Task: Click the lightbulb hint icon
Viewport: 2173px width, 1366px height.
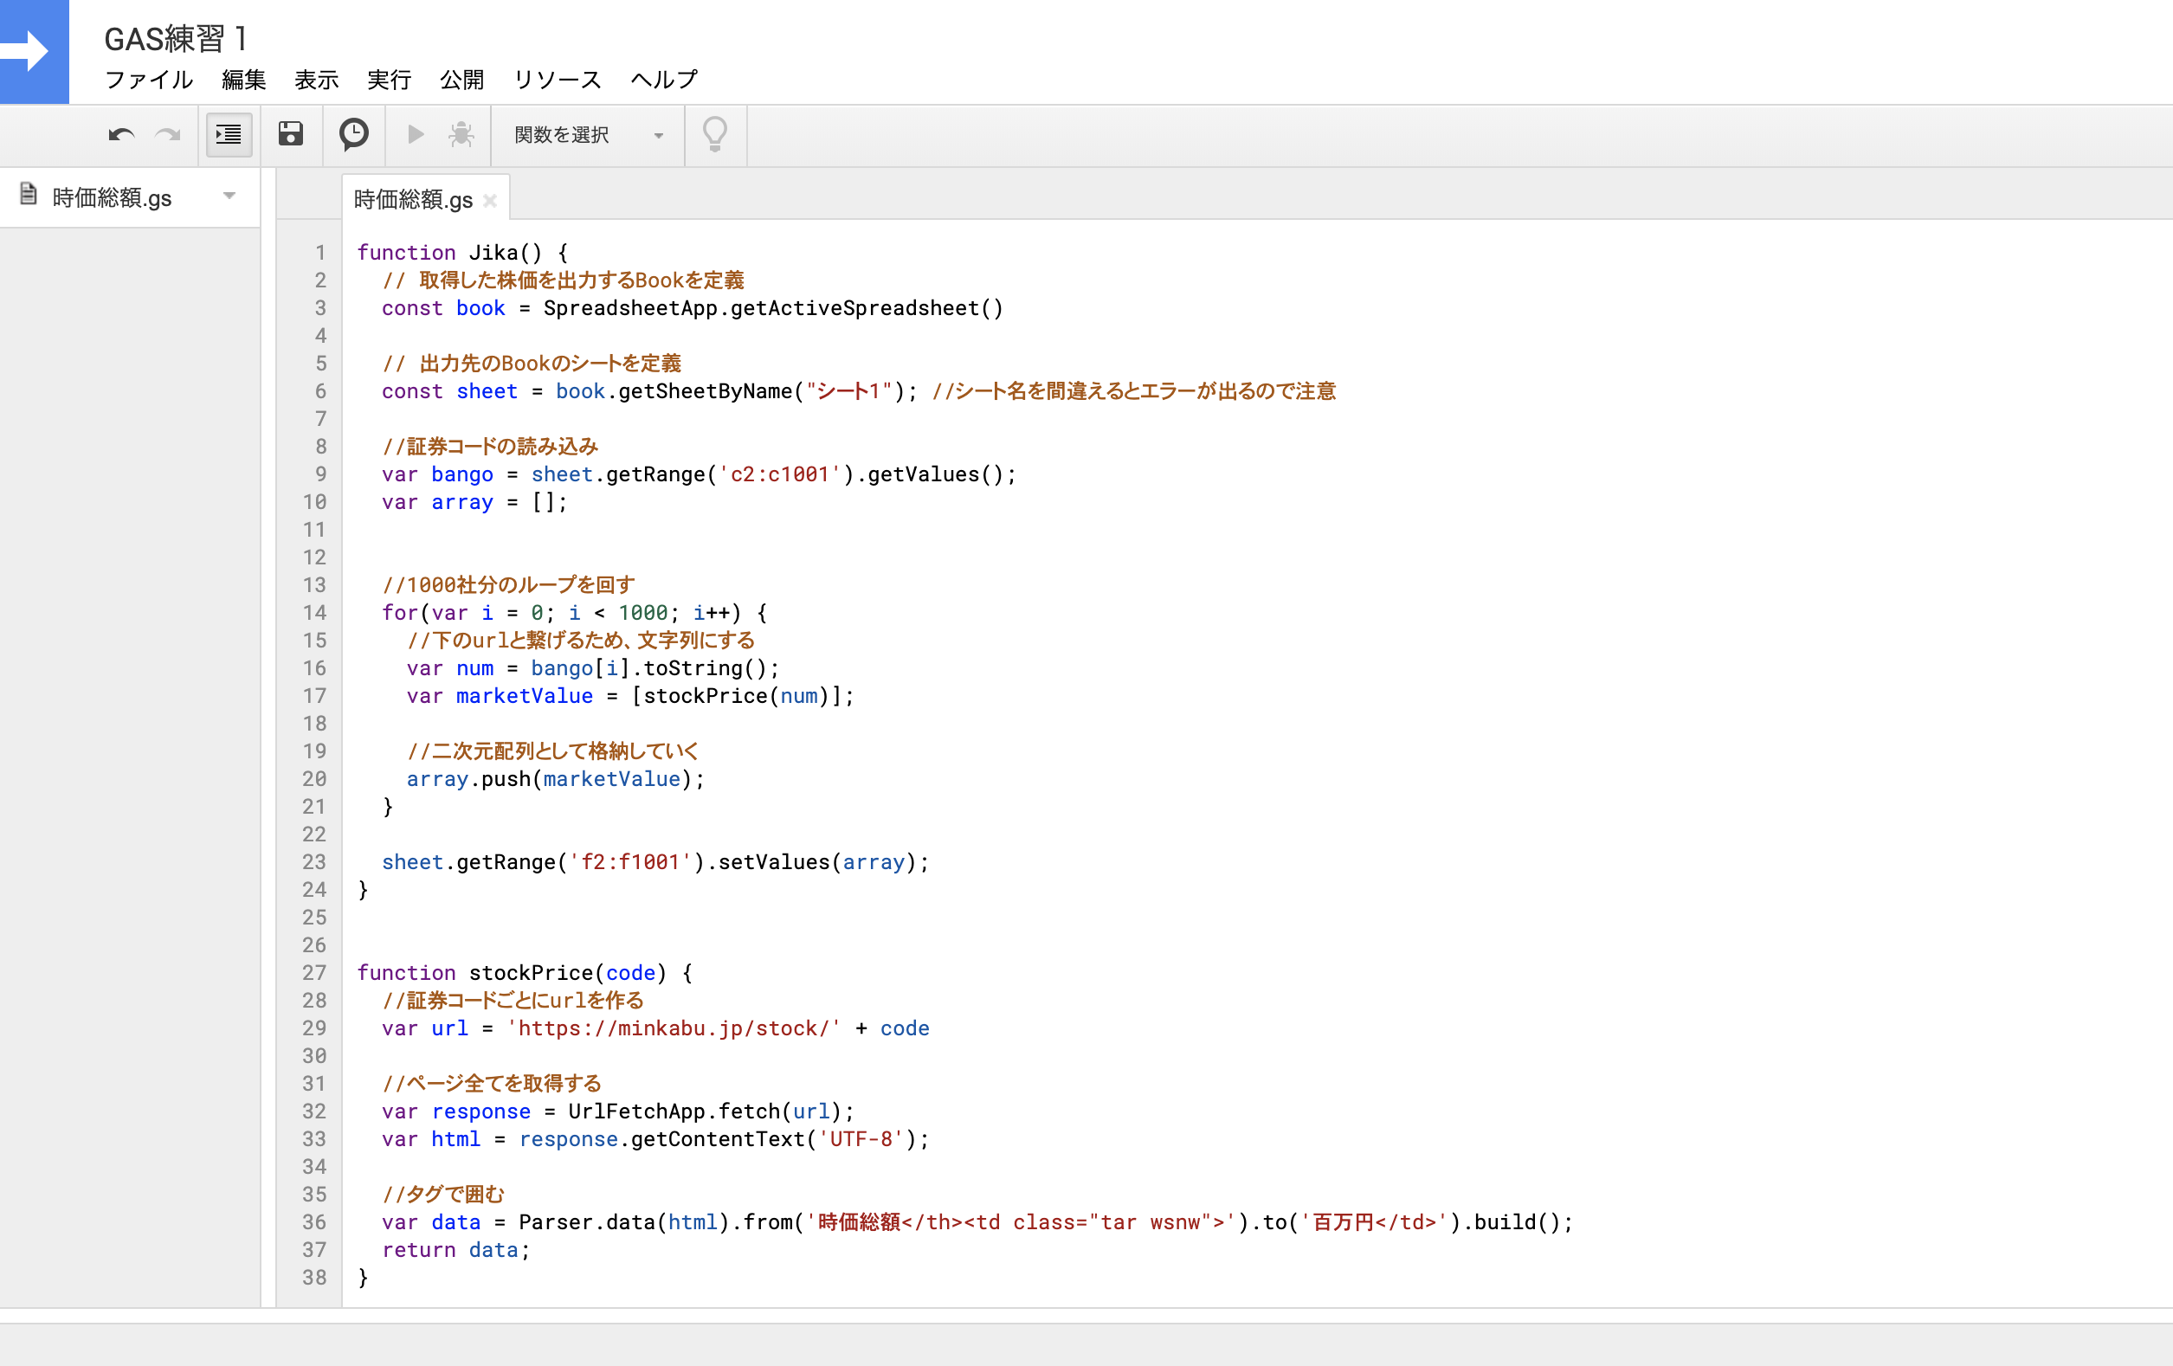Action: point(715,134)
